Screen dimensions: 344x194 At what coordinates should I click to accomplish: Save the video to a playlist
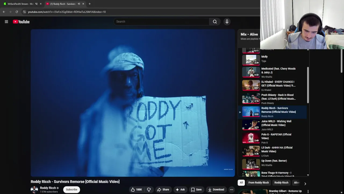pyautogui.click(x=196, y=190)
